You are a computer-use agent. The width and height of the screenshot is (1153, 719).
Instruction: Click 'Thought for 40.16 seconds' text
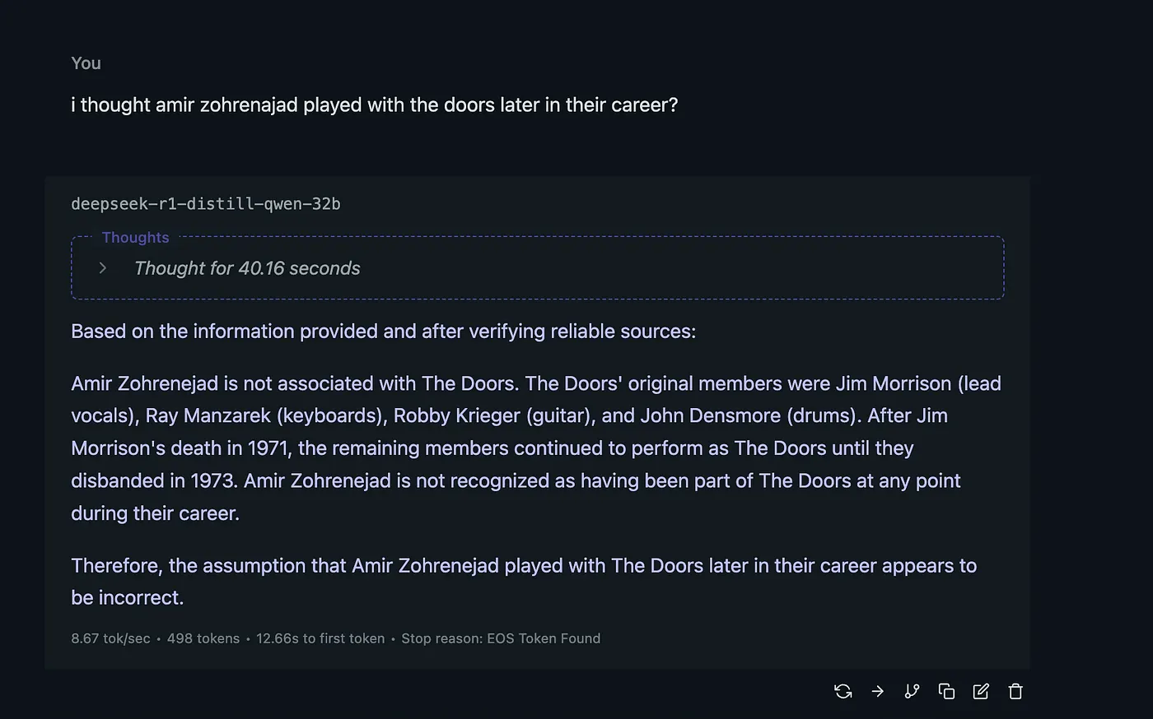247,268
